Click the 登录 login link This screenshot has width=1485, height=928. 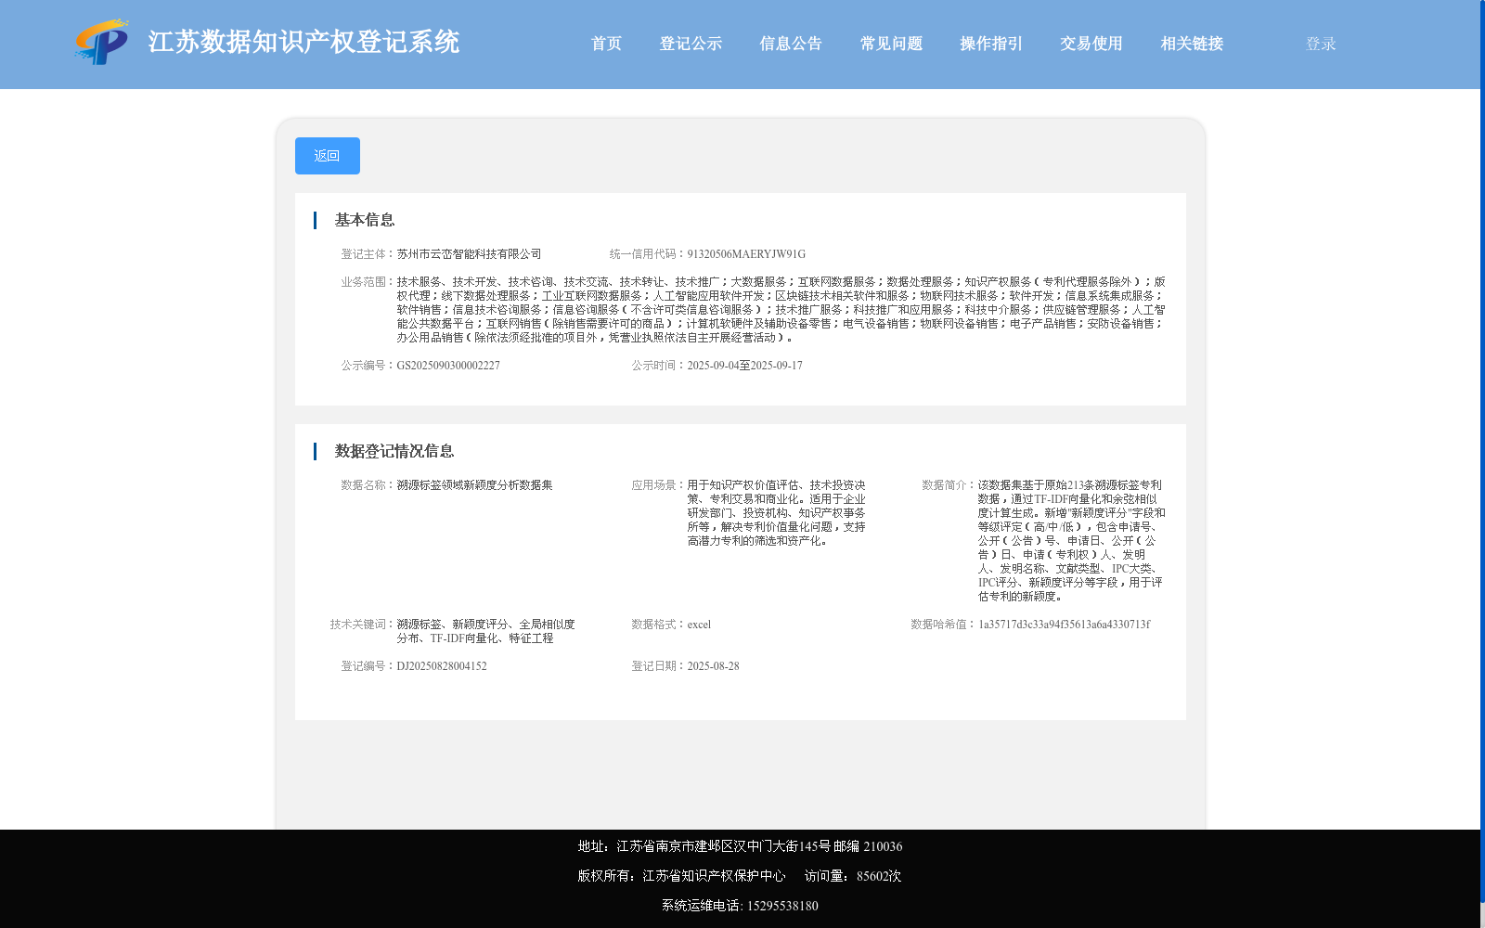(x=1321, y=44)
